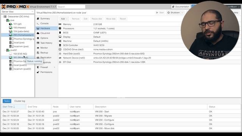Select local-lvm (pve02) storage

[20, 69]
